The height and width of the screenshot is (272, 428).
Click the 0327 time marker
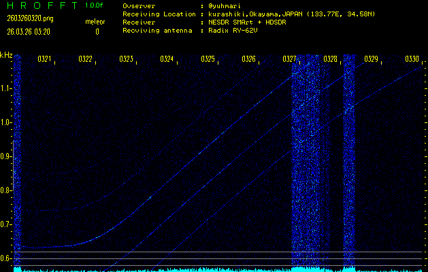[290, 60]
